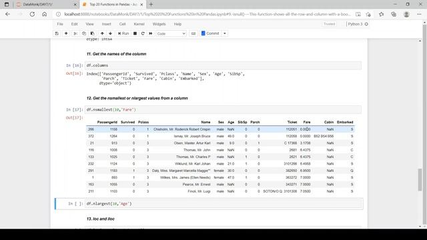Click the df.columns code cell
Viewport: 427px width, 240px height.
(224, 65)
